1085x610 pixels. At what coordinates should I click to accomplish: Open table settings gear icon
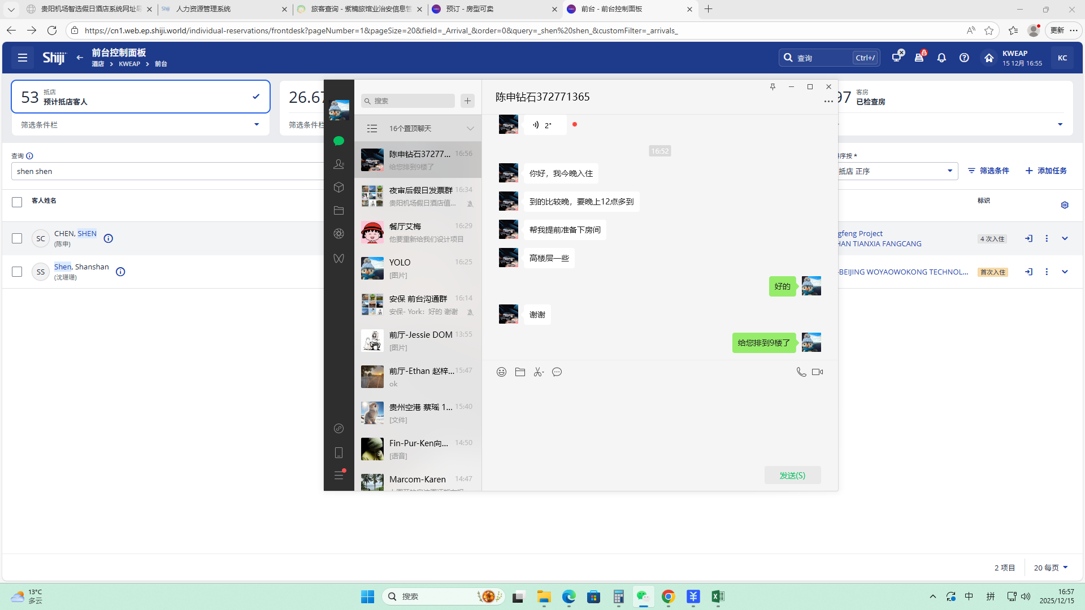tap(1065, 205)
